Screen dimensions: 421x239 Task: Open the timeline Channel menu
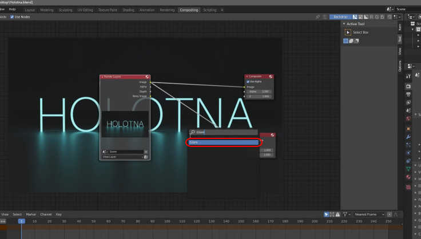pyautogui.click(x=46, y=214)
